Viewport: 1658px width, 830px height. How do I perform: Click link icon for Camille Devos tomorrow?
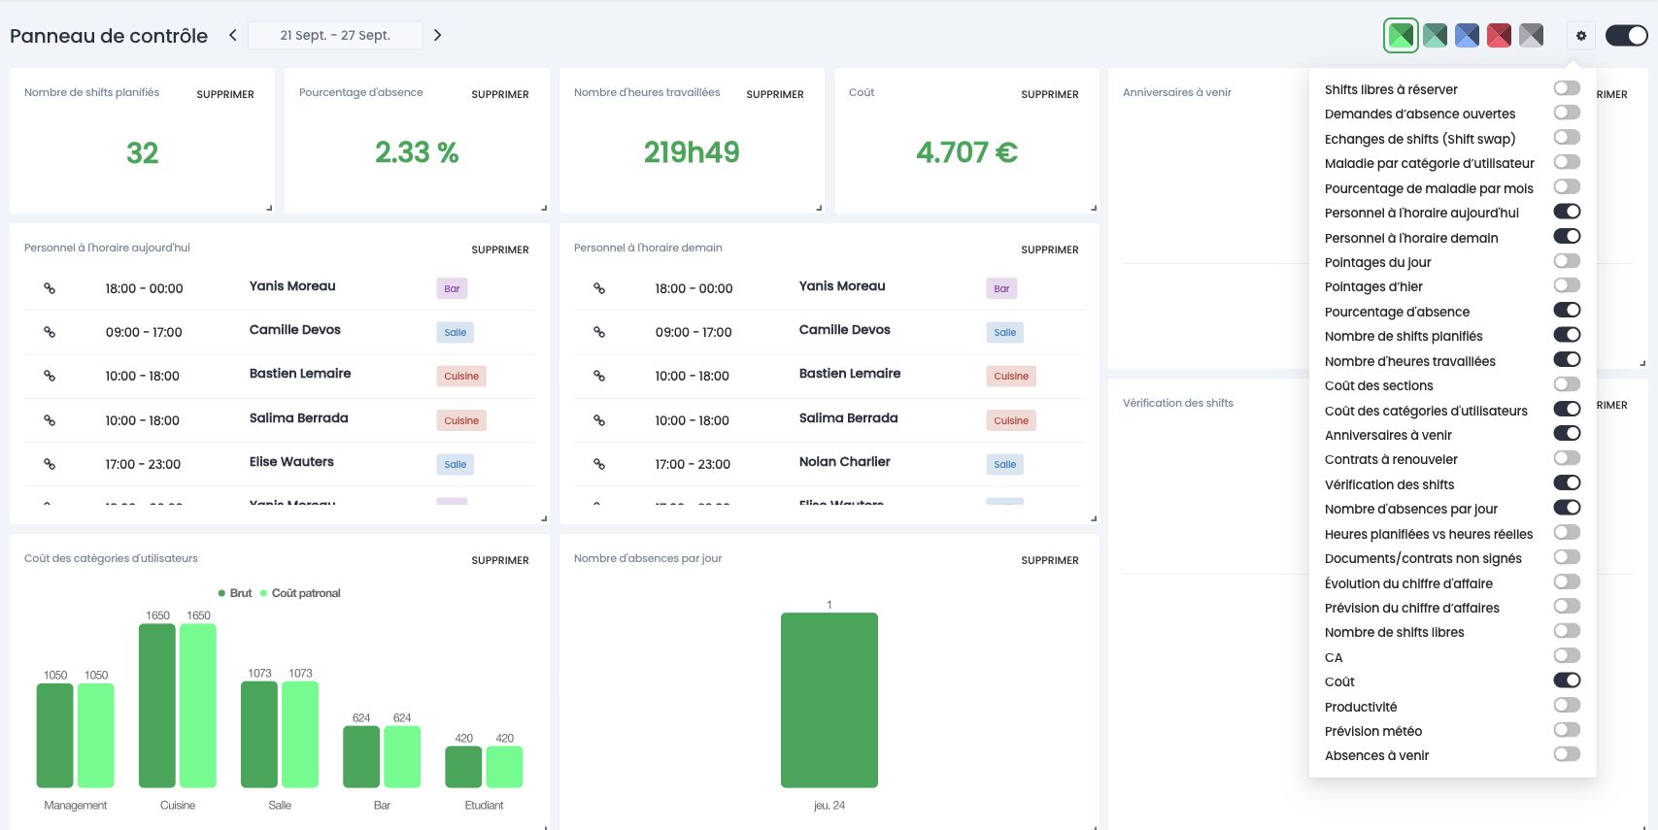(x=599, y=332)
